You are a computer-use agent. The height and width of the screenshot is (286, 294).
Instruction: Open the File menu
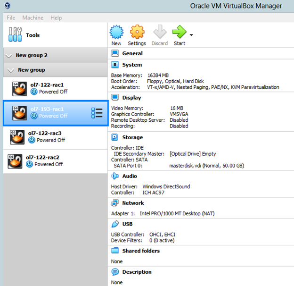point(11,17)
